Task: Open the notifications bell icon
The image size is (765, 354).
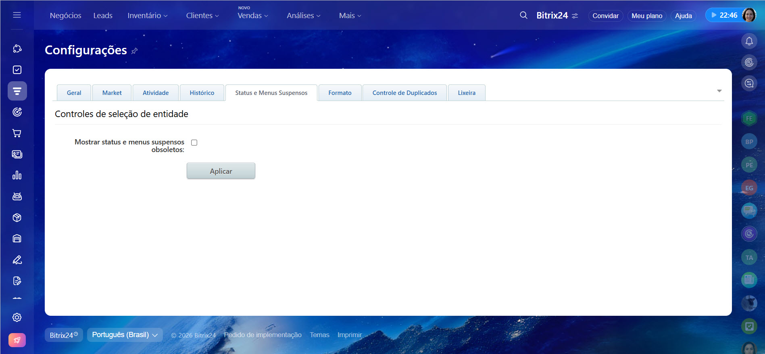Action: (x=749, y=41)
